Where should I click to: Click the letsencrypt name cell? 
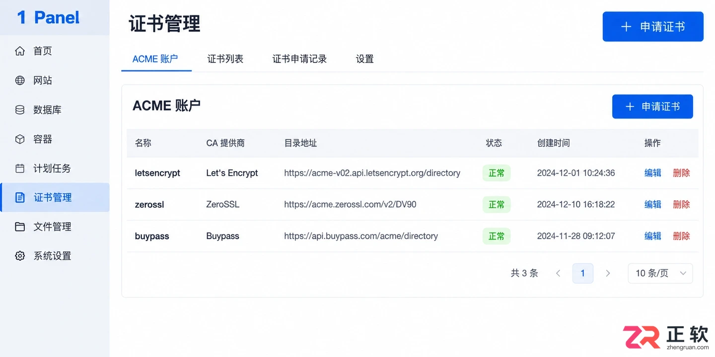(x=157, y=173)
